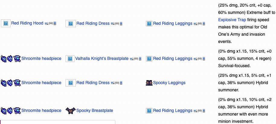The width and height of the screenshot is (276, 124).
Task: Open Red Riding Dress link in Spooky Leggings row
Action: (93, 83)
